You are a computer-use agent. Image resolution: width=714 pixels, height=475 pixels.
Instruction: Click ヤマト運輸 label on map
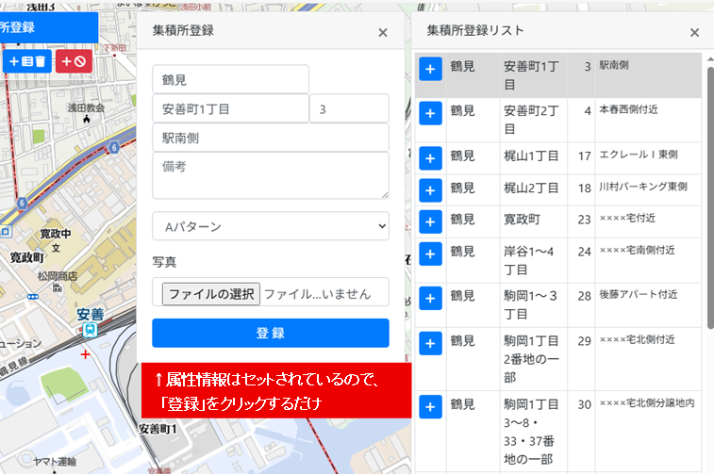[x=54, y=462]
